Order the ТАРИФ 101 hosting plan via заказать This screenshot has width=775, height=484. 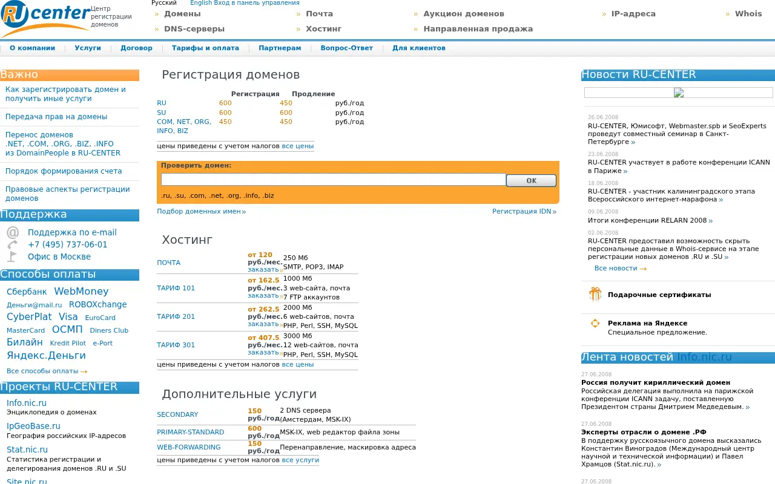(x=263, y=295)
